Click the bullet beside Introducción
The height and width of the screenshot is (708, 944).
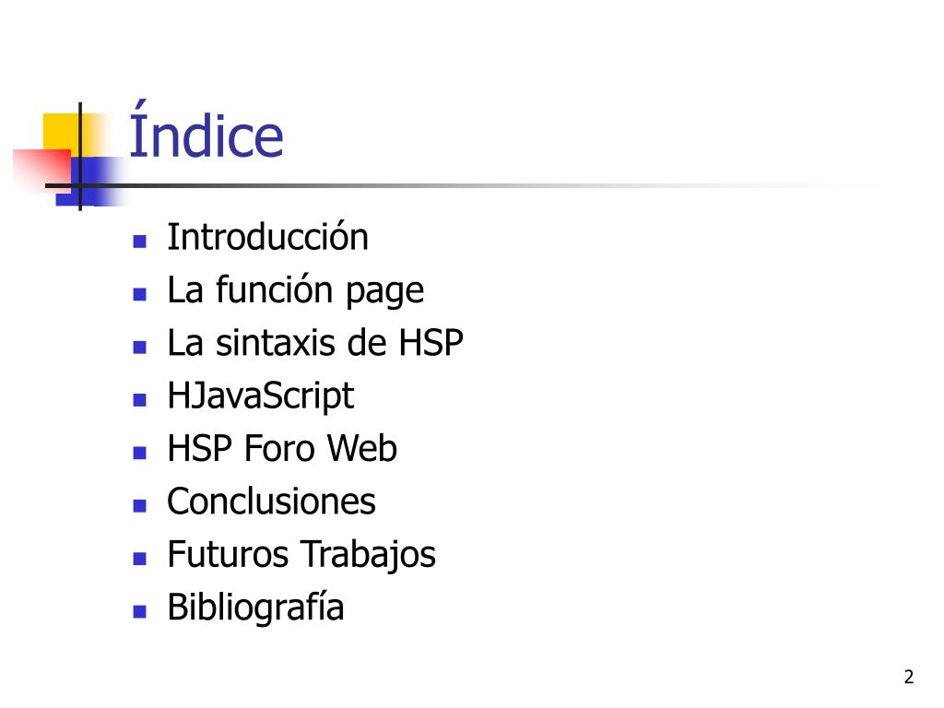coord(140,242)
